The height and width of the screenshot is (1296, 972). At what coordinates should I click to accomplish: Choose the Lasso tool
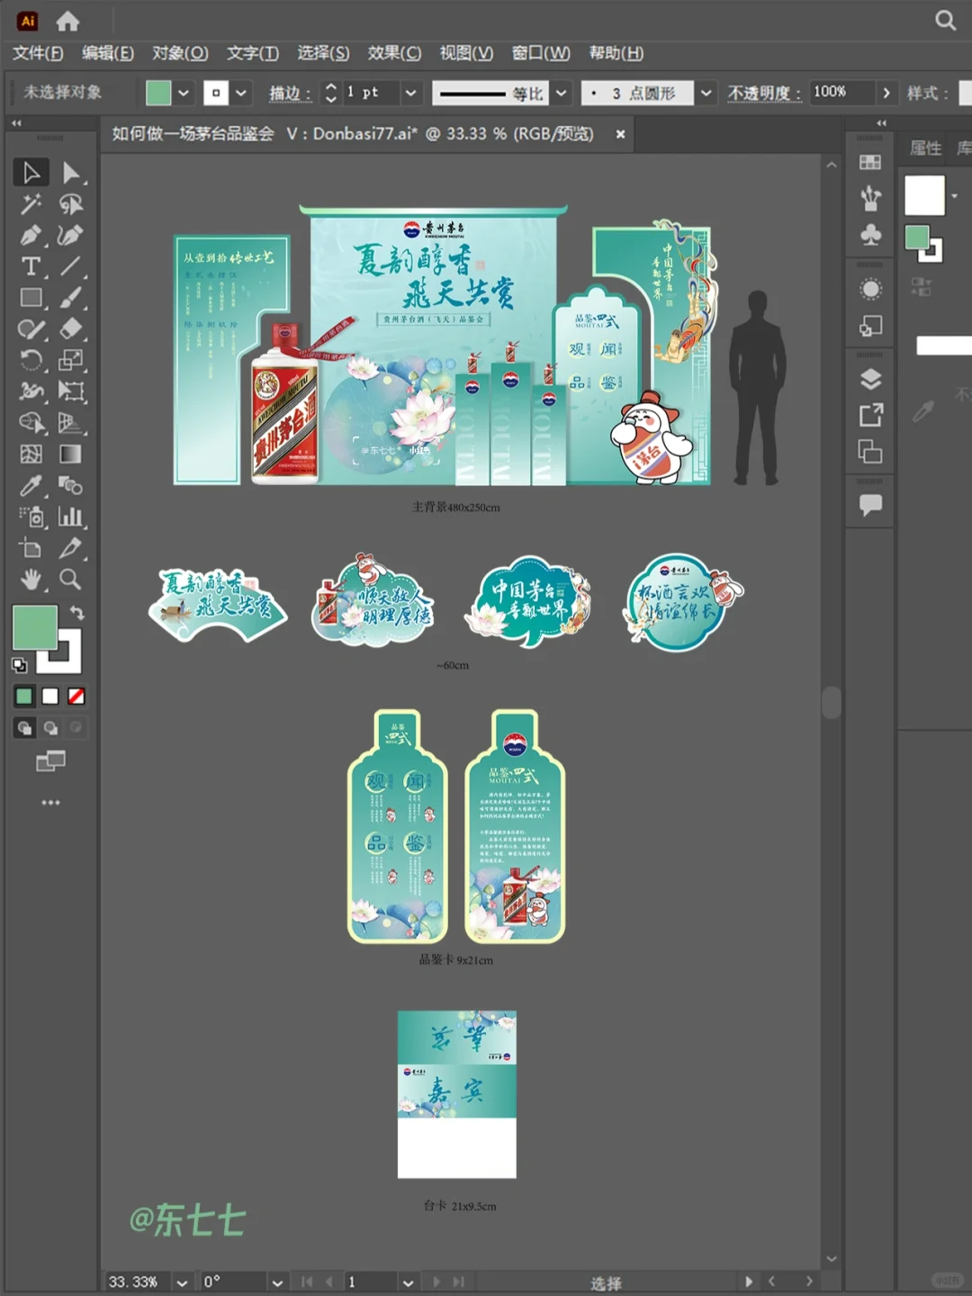pos(71,204)
